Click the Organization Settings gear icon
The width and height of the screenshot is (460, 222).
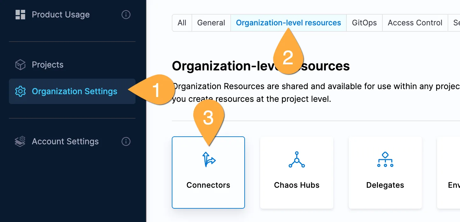20,91
